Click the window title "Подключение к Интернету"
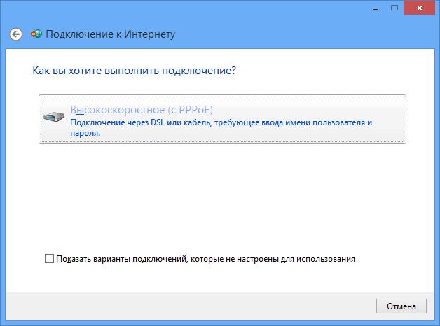The height and width of the screenshot is (326, 440). click(x=110, y=34)
